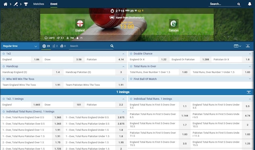Select England Or Pakistan odds 1.288

pos(205,59)
